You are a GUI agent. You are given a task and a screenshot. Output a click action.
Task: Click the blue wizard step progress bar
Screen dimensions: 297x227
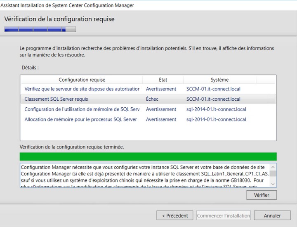[40, 29]
